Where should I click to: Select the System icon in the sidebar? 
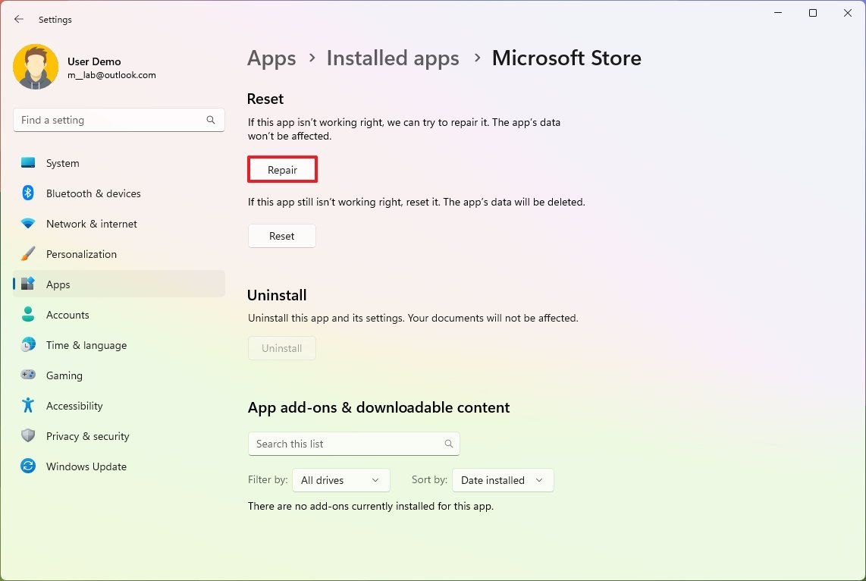(x=27, y=163)
